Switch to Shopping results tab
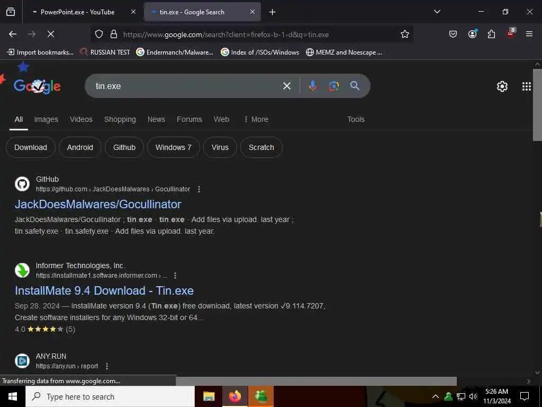This screenshot has width=542, height=407. click(x=120, y=119)
